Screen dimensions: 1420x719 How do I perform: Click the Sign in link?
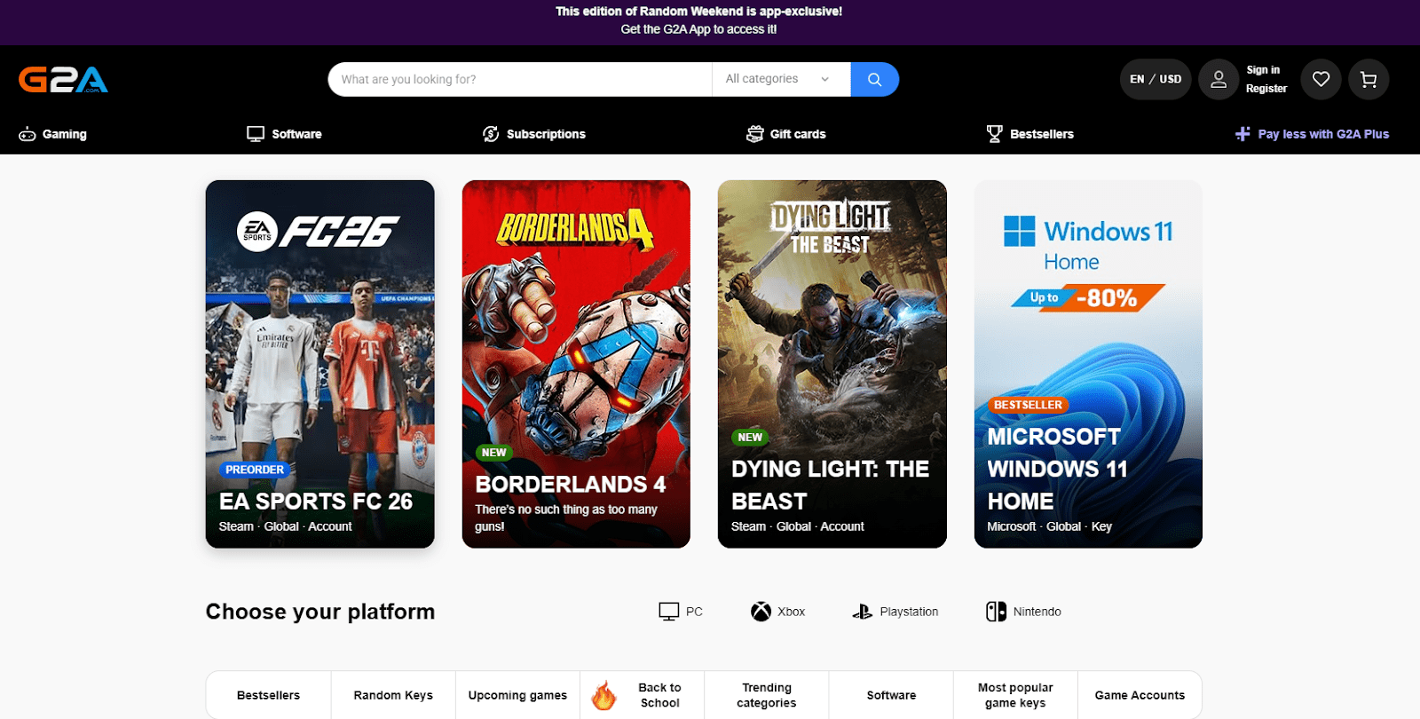(1262, 70)
